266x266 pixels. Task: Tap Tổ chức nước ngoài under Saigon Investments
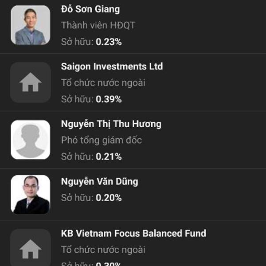pyautogui.click(x=103, y=83)
